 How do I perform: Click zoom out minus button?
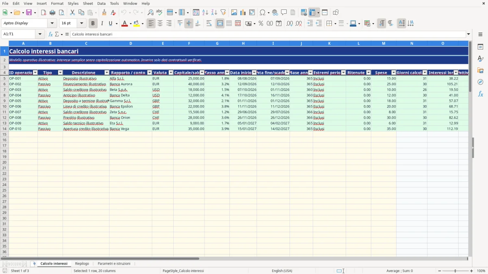[x=440, y=271]
